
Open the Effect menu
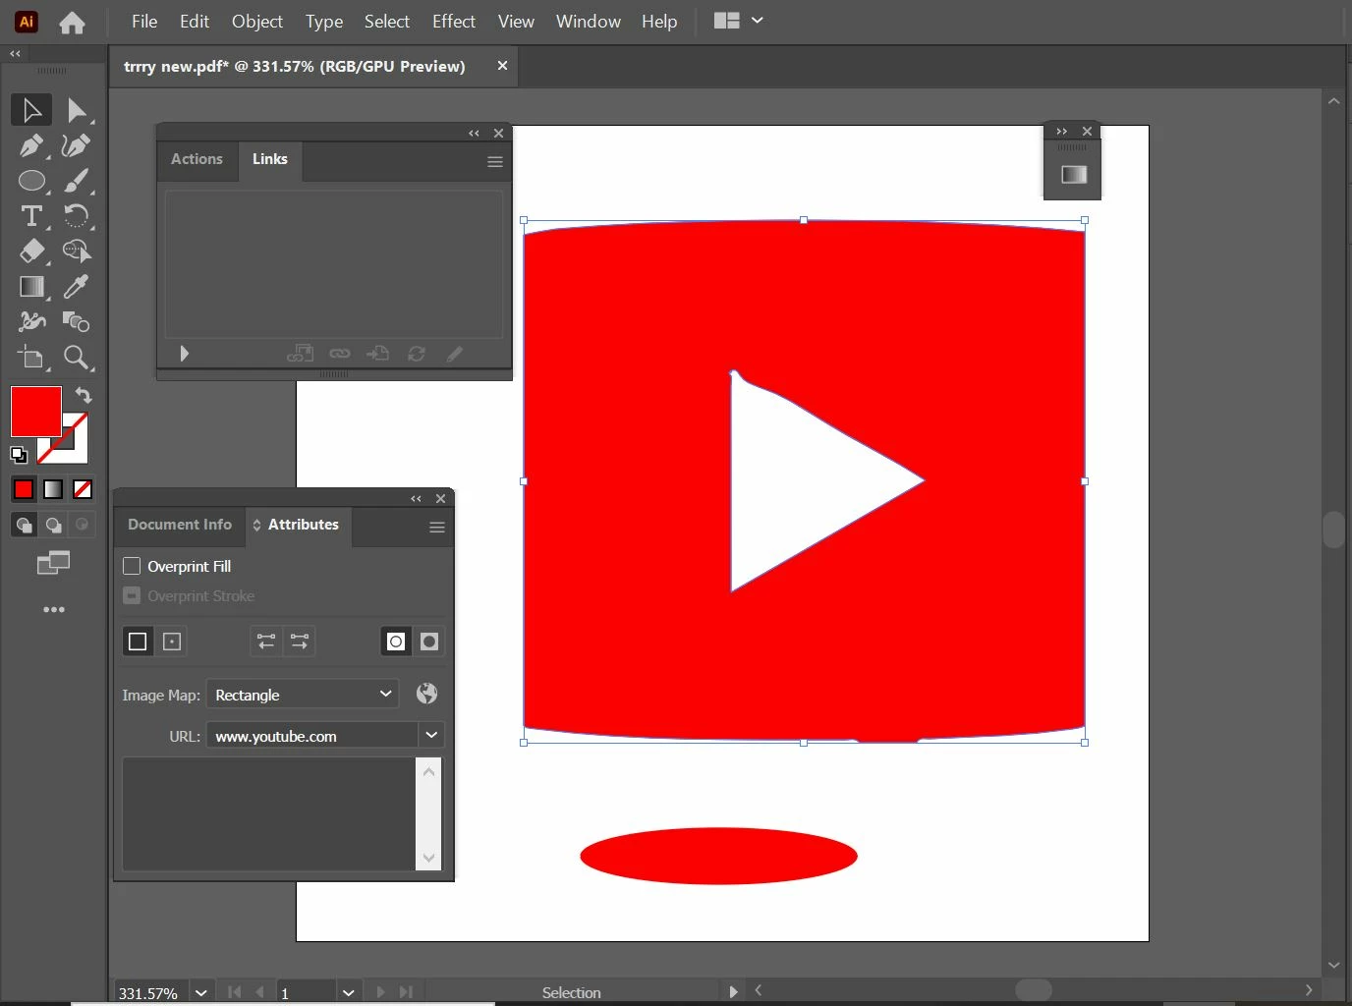tap(454, 21)
